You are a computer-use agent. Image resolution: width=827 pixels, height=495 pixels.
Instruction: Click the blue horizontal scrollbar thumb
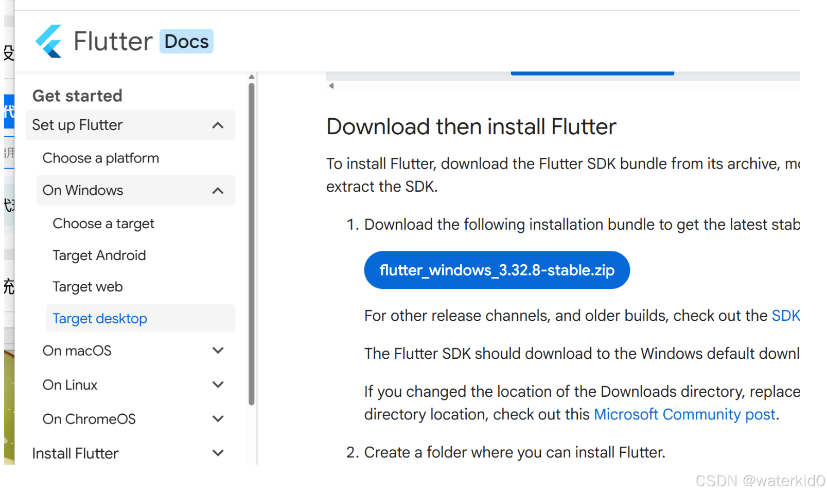(x=592, y=74)
